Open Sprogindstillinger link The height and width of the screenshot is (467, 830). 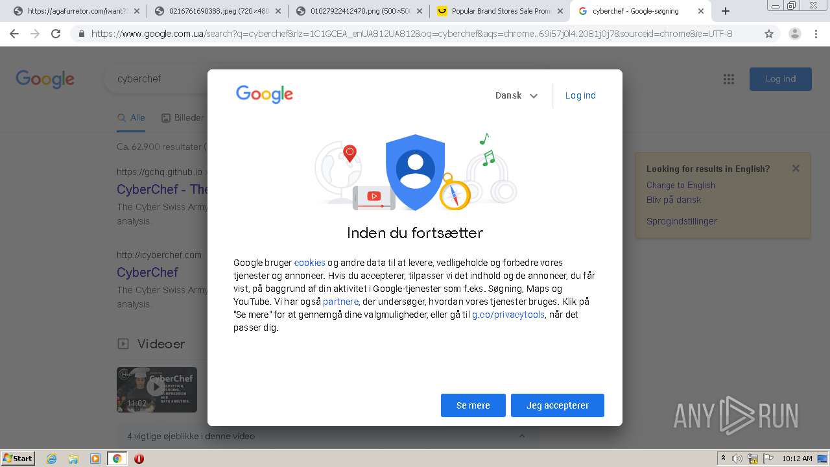682,221
